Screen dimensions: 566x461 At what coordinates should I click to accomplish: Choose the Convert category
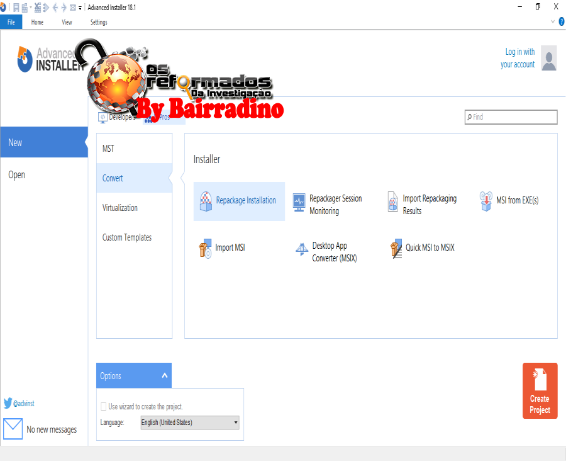(x=135, y=178)
